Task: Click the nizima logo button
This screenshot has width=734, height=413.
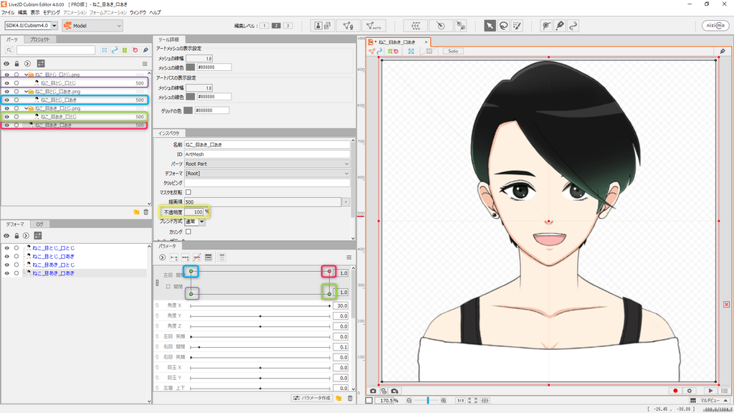Action: pyautogui.click(x=715, y=26)
